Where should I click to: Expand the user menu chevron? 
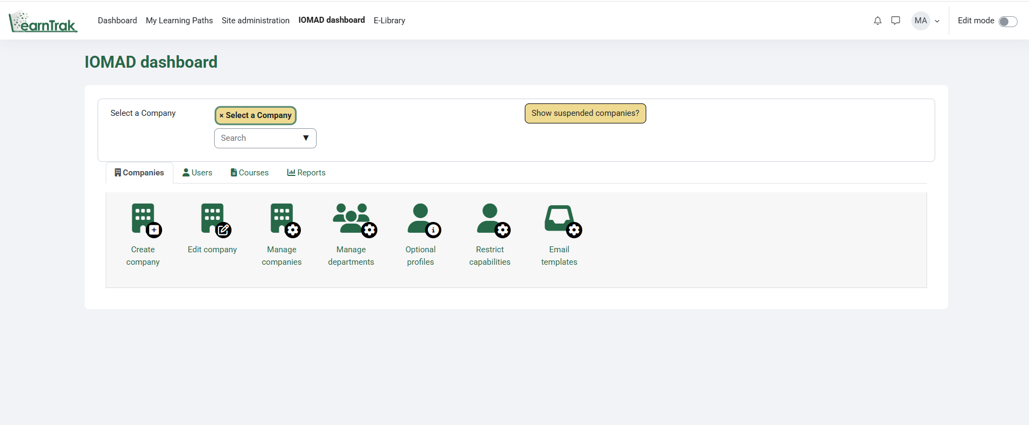pyautogui.click(x=937, y=21)
